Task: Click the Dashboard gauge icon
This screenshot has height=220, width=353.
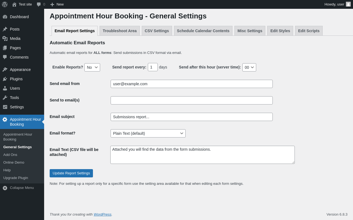Action: pos(5,17)
